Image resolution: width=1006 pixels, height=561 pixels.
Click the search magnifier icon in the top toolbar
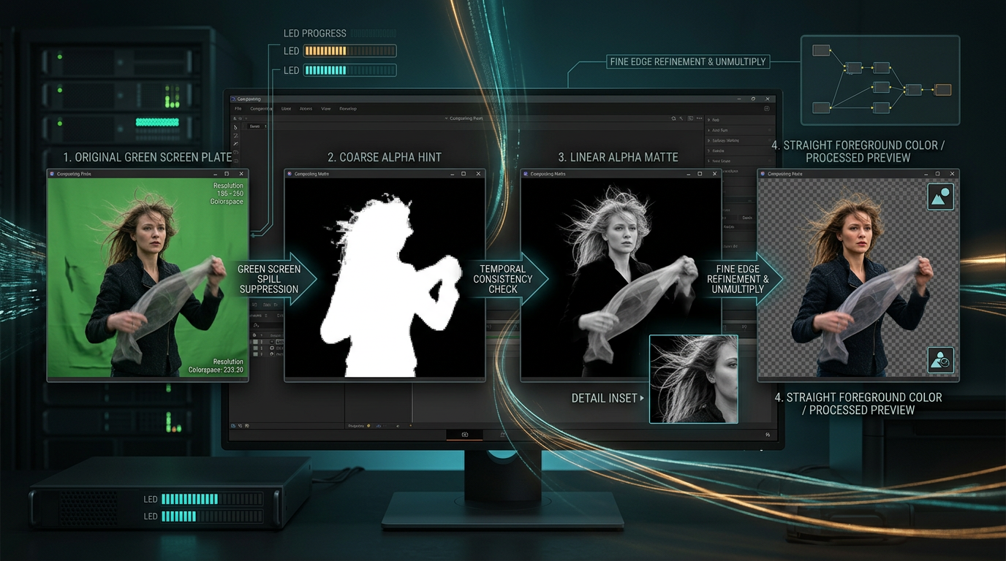pos(673,118)
